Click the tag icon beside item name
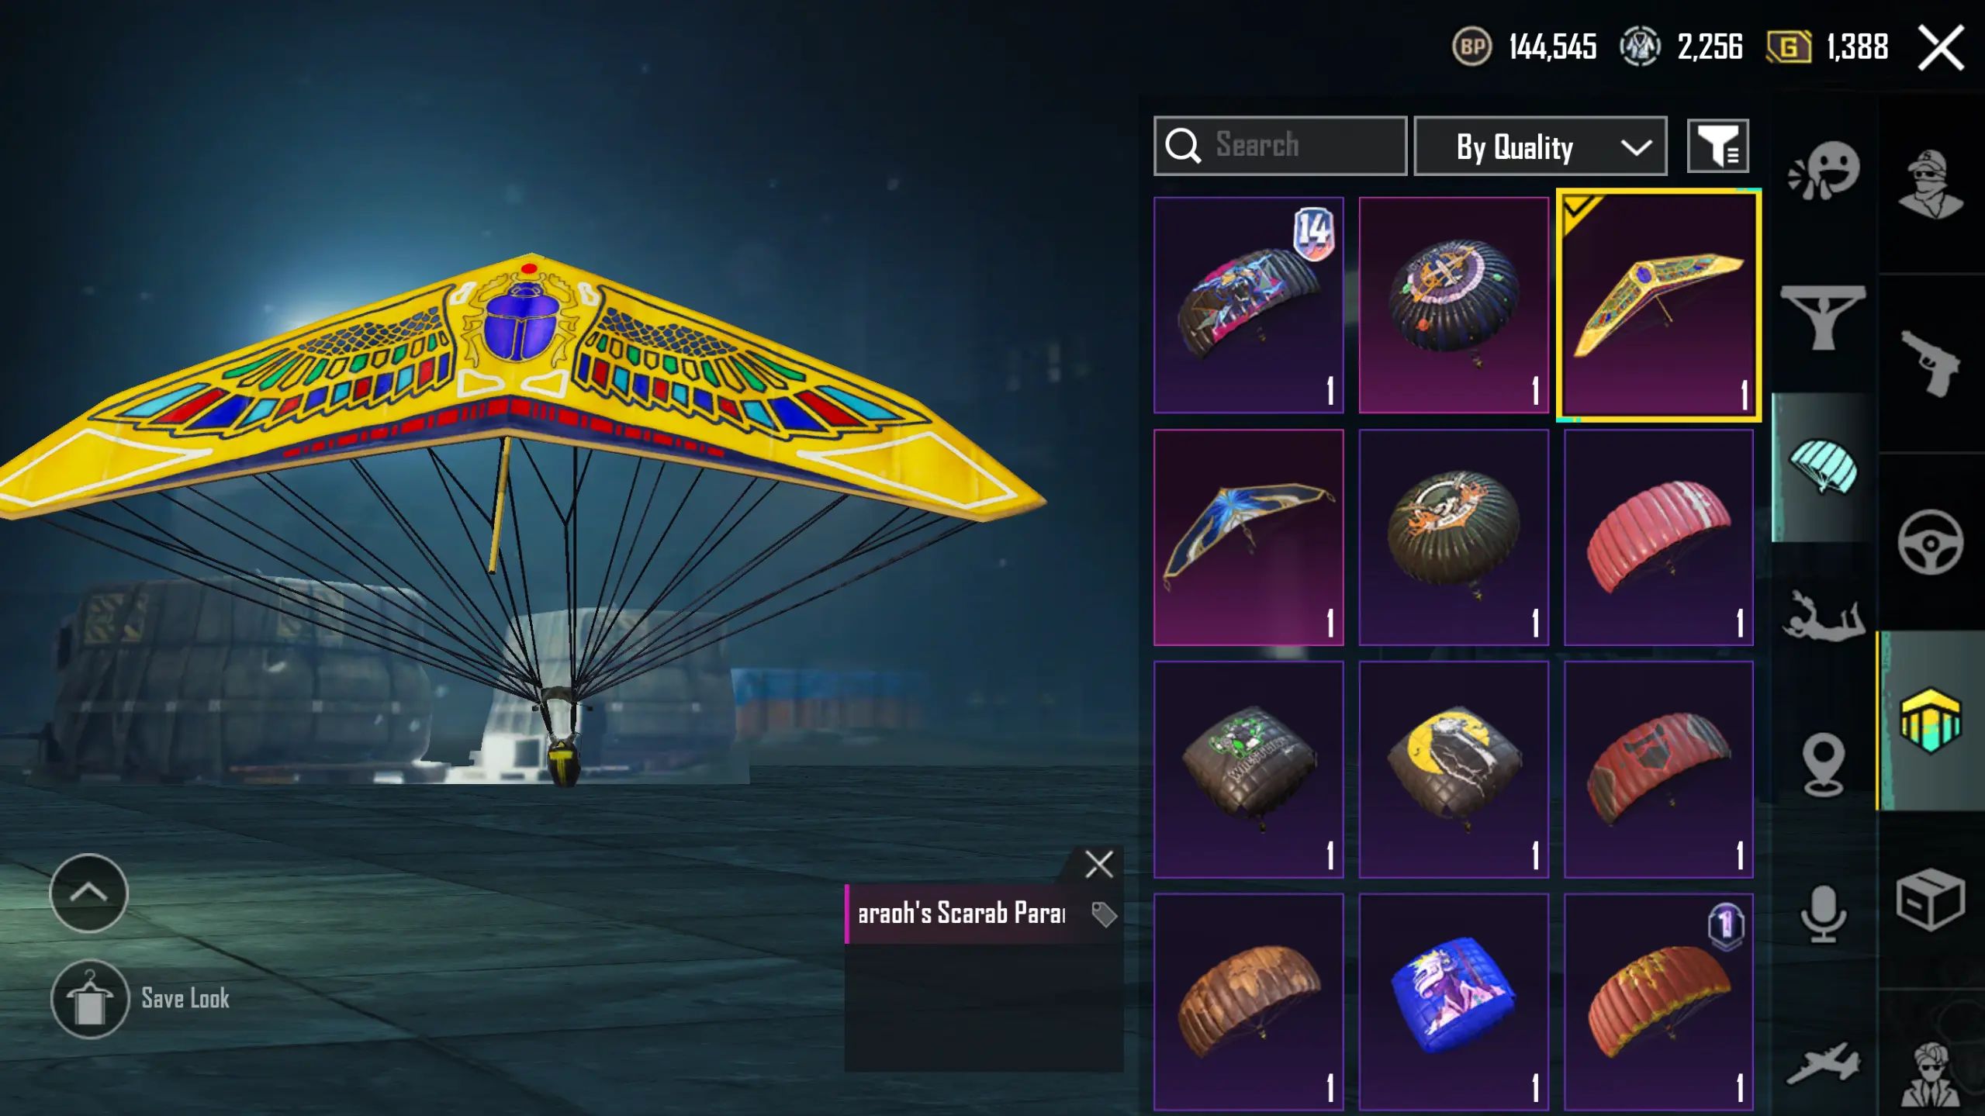Screen dimensions: 1985x1116 pyautogui.click(x=1104, y=914)
